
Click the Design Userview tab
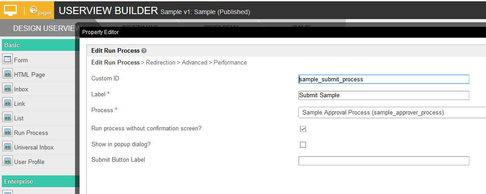click(44, 28)
